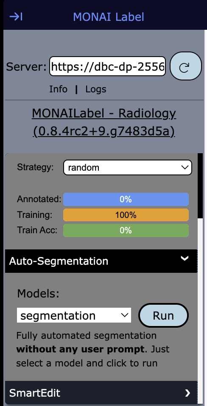Click the Annotated 0% progress bar
Image resolution: width=207 pixels, height=406 pixels.
[126, 199]
